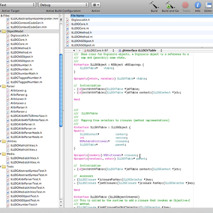Viewport: 213px width, 213px height.
Task: Open the Action gear menu
Action: pyautogui.click(x=96, y=5)
